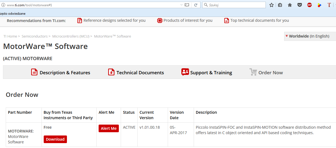Viewport: 336px width, 148px height.
Task: Click the Order Now section heading
Action: (x=22, y=95)
